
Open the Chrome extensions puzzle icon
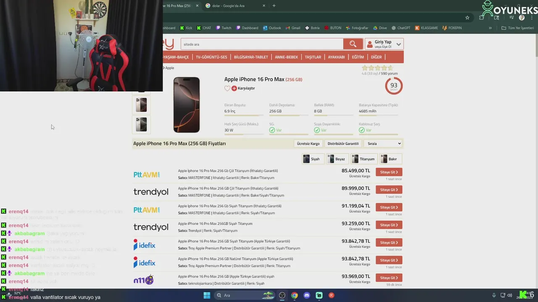(482, 18)
